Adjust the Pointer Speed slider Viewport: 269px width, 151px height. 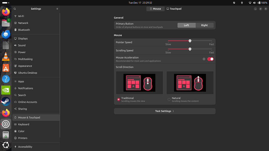(x=190, y=41)
